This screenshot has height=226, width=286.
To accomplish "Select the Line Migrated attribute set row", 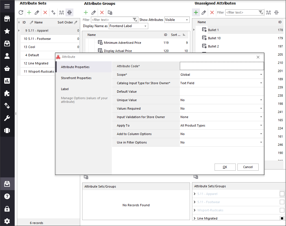I will 38,63.
